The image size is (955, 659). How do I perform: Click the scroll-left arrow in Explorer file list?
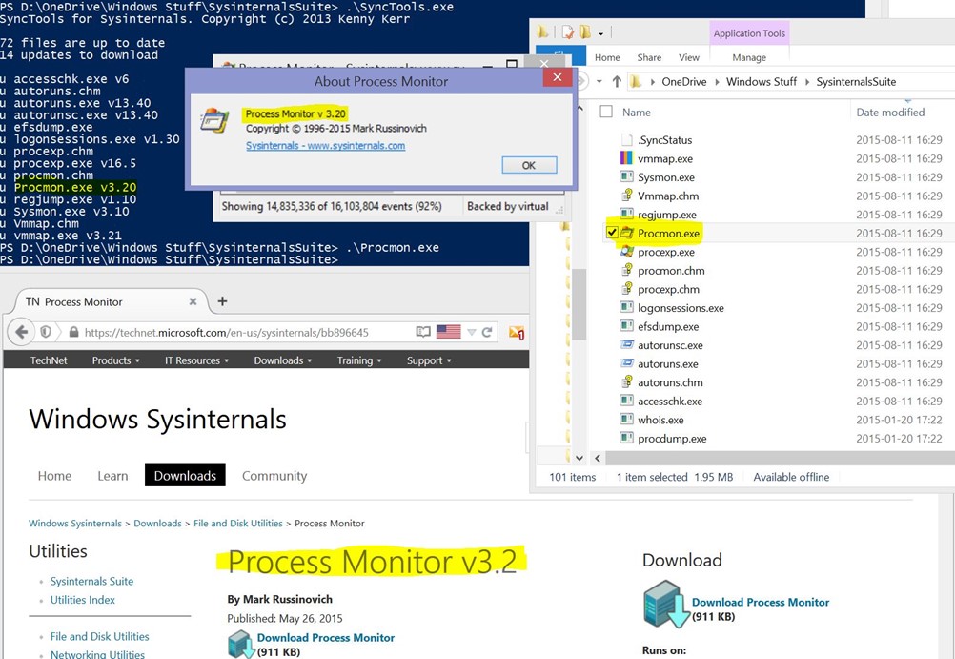click(598, 458)
